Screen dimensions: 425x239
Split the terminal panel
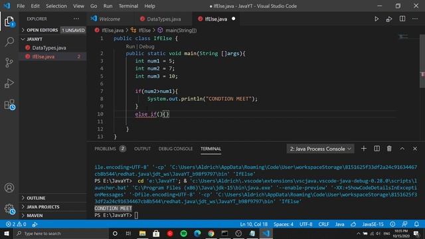coord(377,149)
